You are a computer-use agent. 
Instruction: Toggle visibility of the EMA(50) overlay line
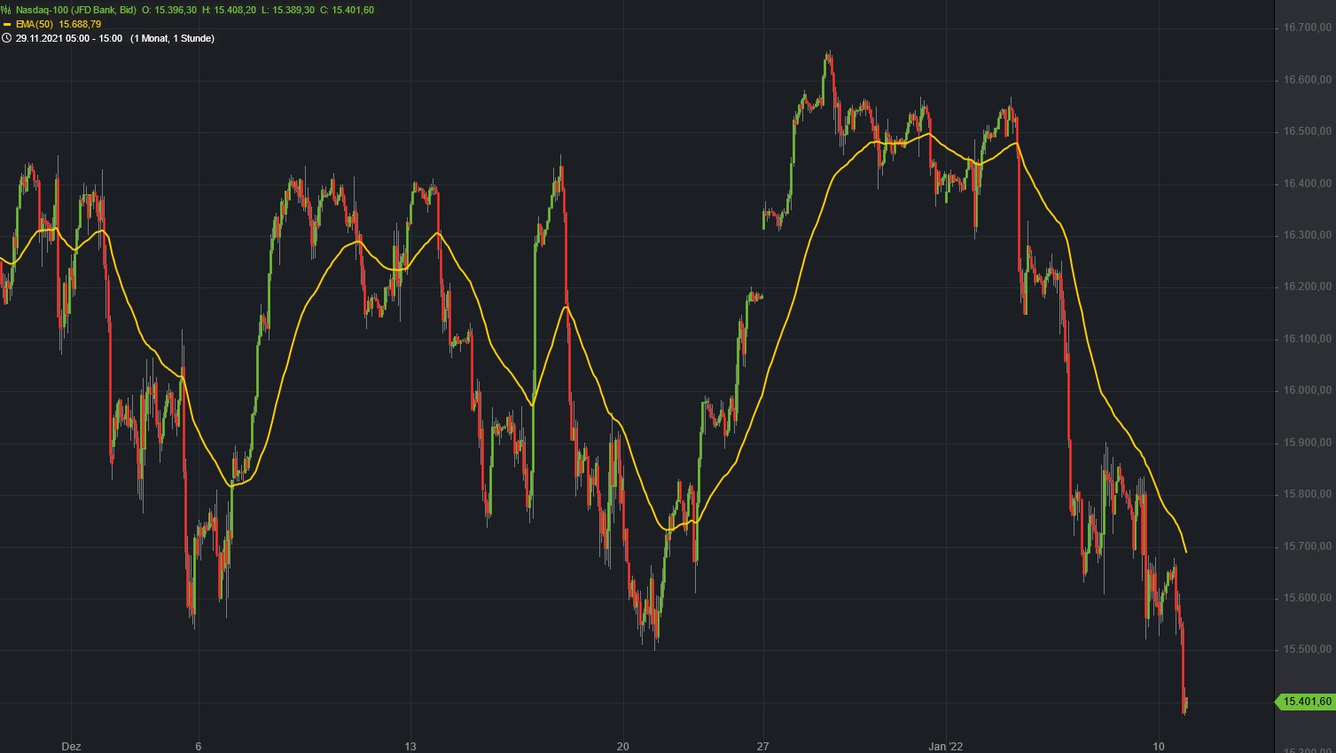(x=5, y=23)
